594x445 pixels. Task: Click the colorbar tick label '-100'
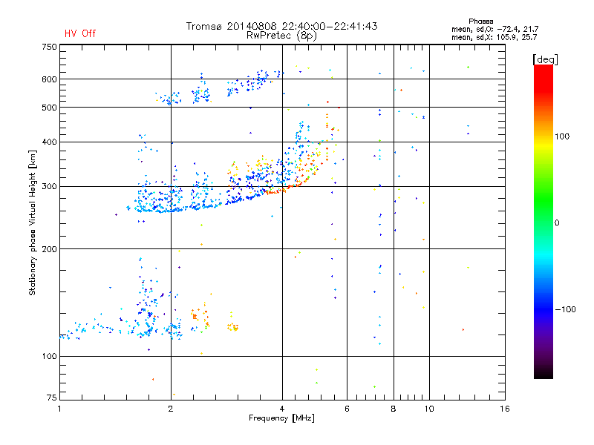click(x=566, y=309)
